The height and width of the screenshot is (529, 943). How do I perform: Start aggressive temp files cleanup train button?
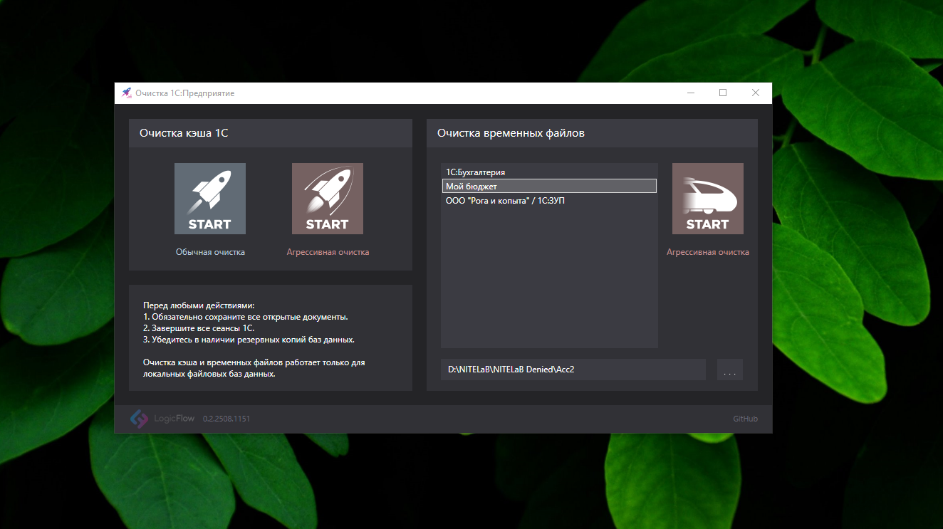click(x=708, y=199)
